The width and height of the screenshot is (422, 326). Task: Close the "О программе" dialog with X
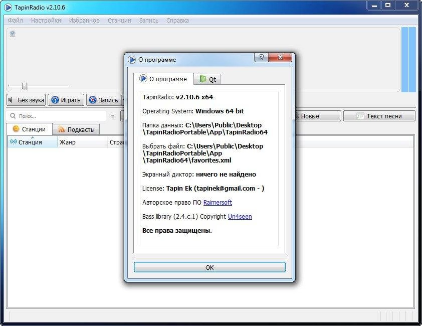click(280, 57)
